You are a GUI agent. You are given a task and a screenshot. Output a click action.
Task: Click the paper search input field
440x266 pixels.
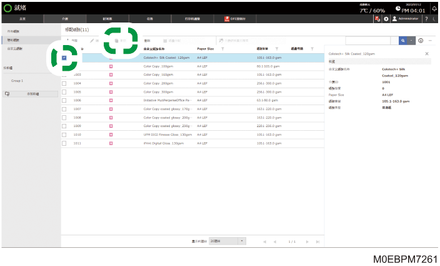pyautogui.click(x=368, y=41)
